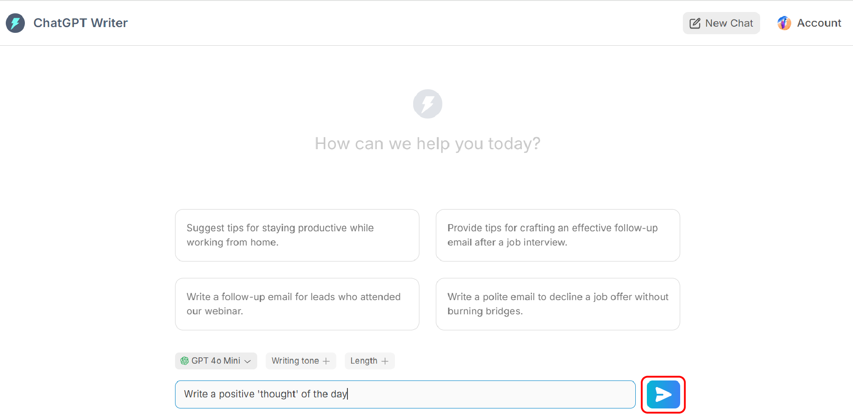Image resolution: width=853 pixels, height=416 pixels.
Task: Click the OpenAI logo in model selector
Action: point(184,361)
